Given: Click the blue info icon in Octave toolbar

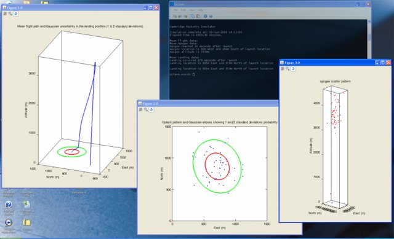Looking at the screenshot, I should [205, 17].
